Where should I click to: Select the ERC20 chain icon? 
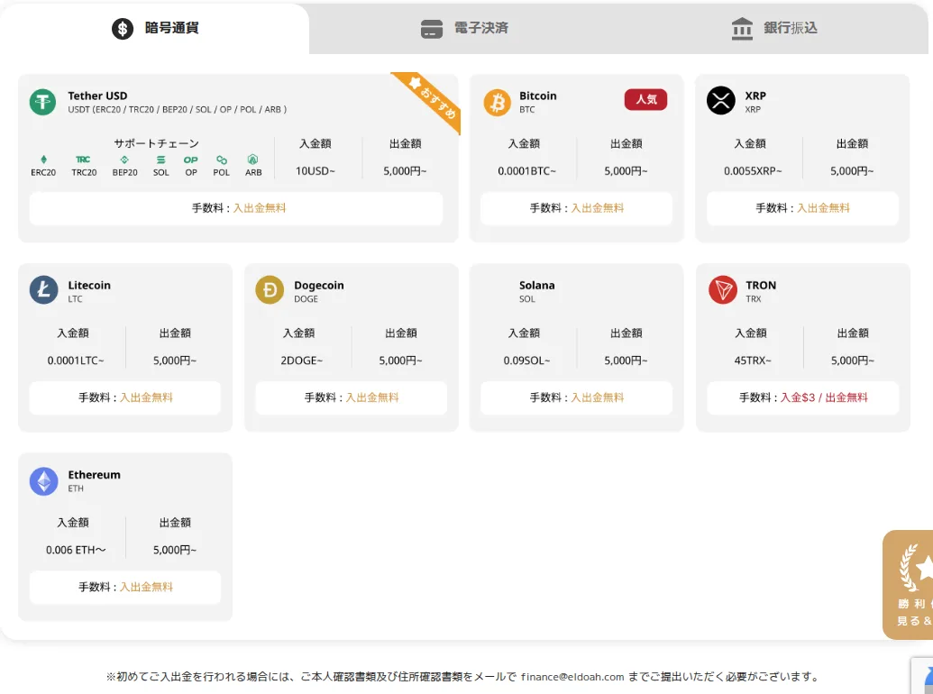point(43,160)
